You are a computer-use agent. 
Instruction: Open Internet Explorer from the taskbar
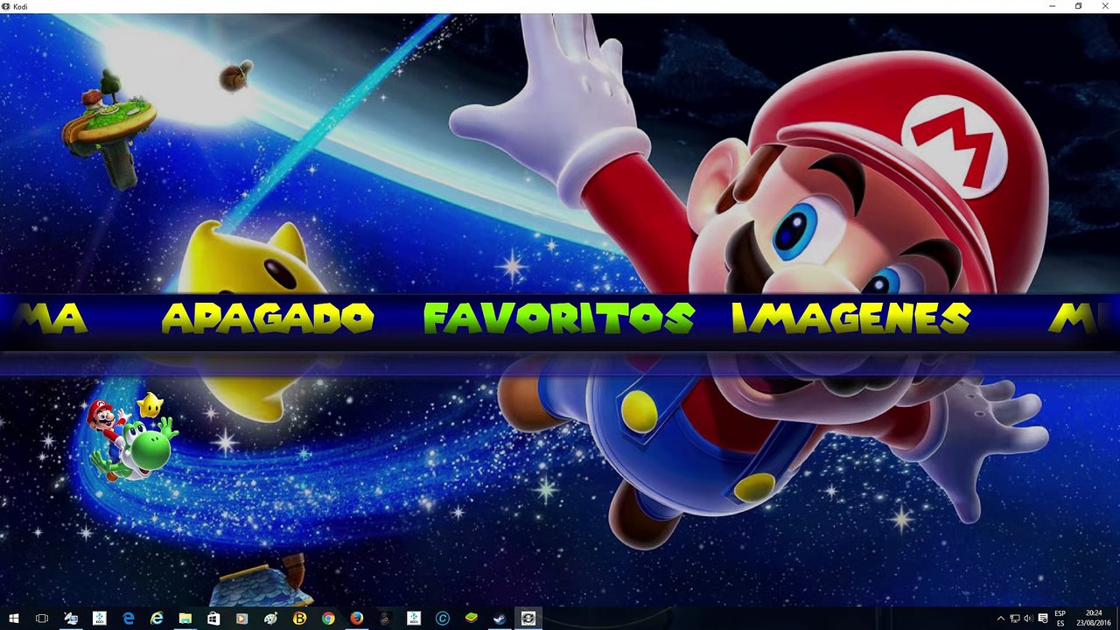pyautogui.click(x=157, y=619)
